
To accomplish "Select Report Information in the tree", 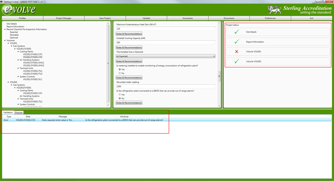I will tap(15, 27).
